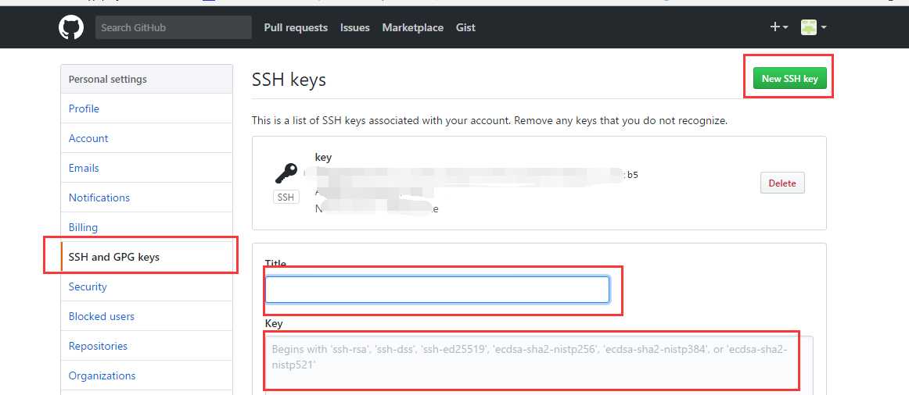
Task: Focus the Search GitHub box
Action: point(174,27)
